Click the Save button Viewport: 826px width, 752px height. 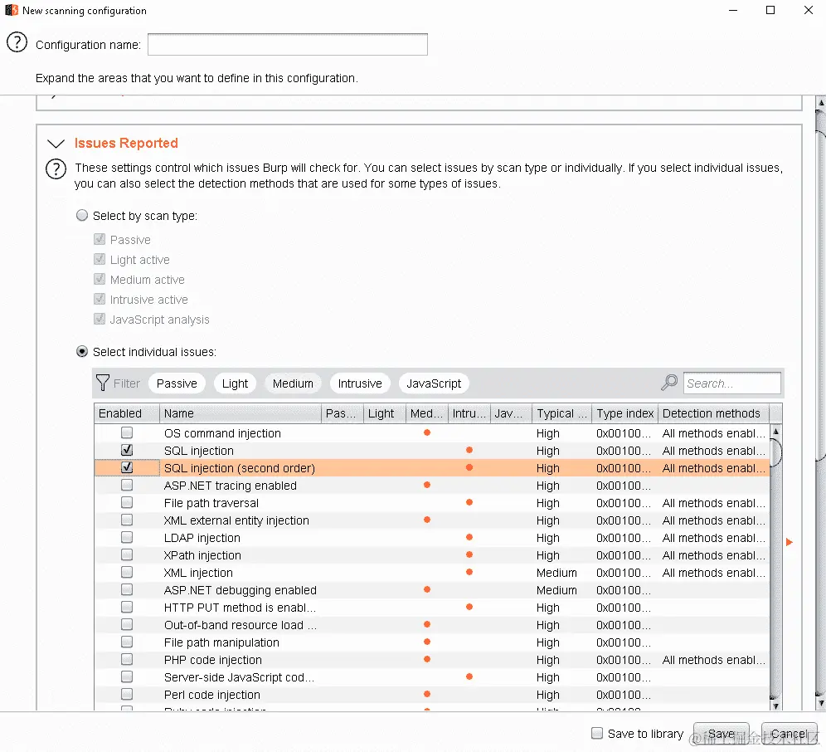click(722, 734)
